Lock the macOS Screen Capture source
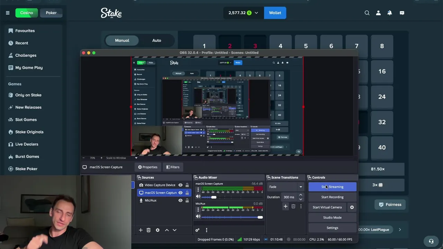443x249 pixels. (187, 193)
